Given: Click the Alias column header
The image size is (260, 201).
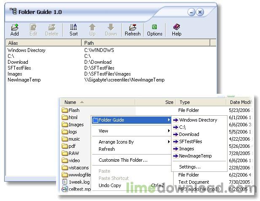Looking at the screenshot, I should (x=43, y=43).
